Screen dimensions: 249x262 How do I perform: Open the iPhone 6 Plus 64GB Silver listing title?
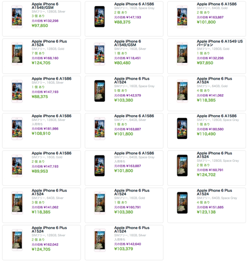[49, 192]
